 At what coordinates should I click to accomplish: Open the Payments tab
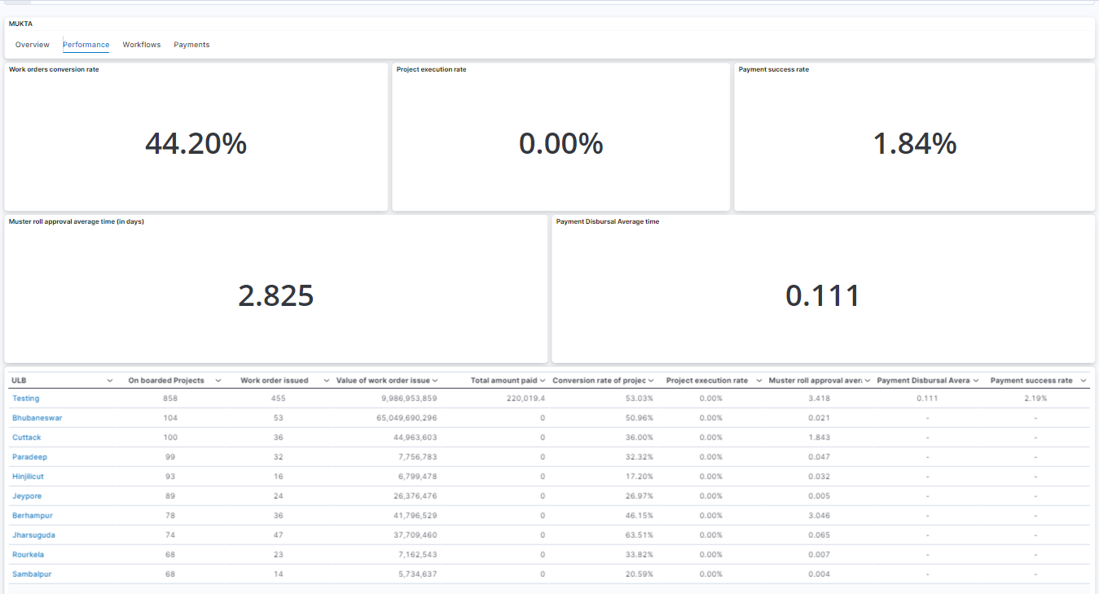(x=191, y=45)
